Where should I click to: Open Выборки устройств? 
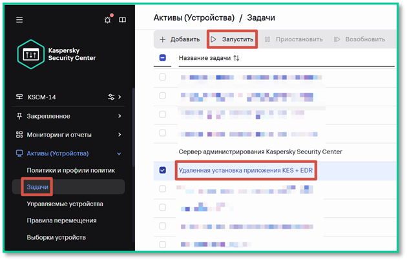56,237
